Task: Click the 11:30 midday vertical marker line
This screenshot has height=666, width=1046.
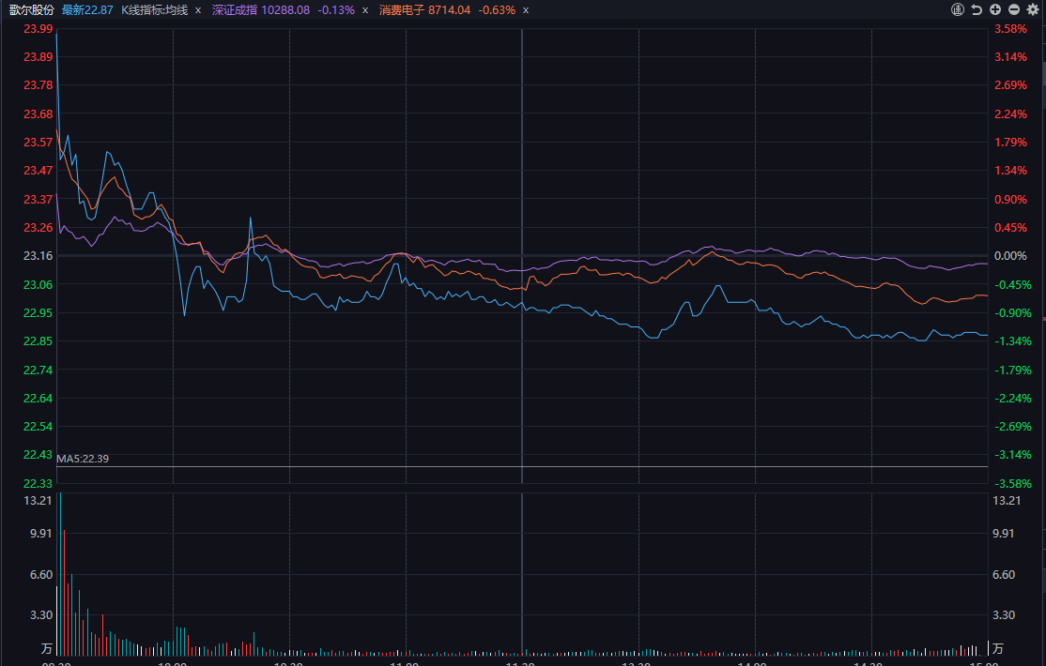Action: [522, 375]
